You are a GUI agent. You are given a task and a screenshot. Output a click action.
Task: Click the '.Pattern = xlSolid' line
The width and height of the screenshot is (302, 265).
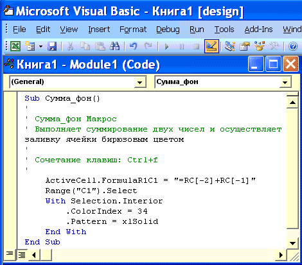point(112,221)
